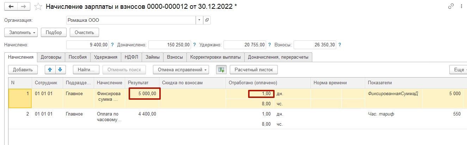467x145 pixels.
Task: Open the Удержания tab
Action: coord(105,57)
